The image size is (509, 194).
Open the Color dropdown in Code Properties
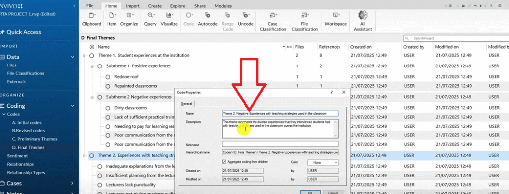[x=323, y=163]
